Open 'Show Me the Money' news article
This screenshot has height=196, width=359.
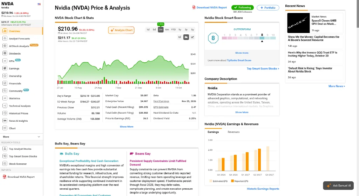pyautogui.click(x=313, y=39)
